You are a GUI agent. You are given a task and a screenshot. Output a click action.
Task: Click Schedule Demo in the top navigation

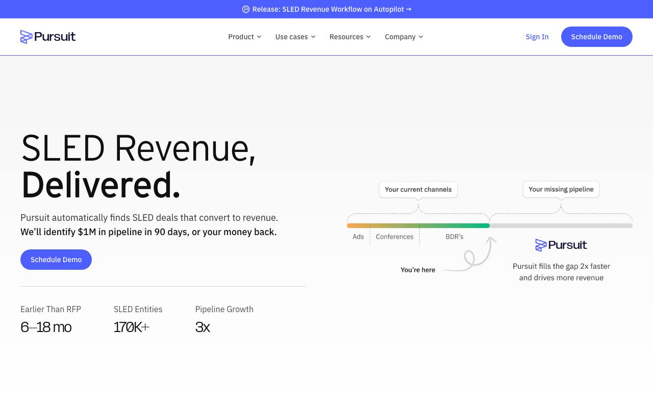[597, 37]
